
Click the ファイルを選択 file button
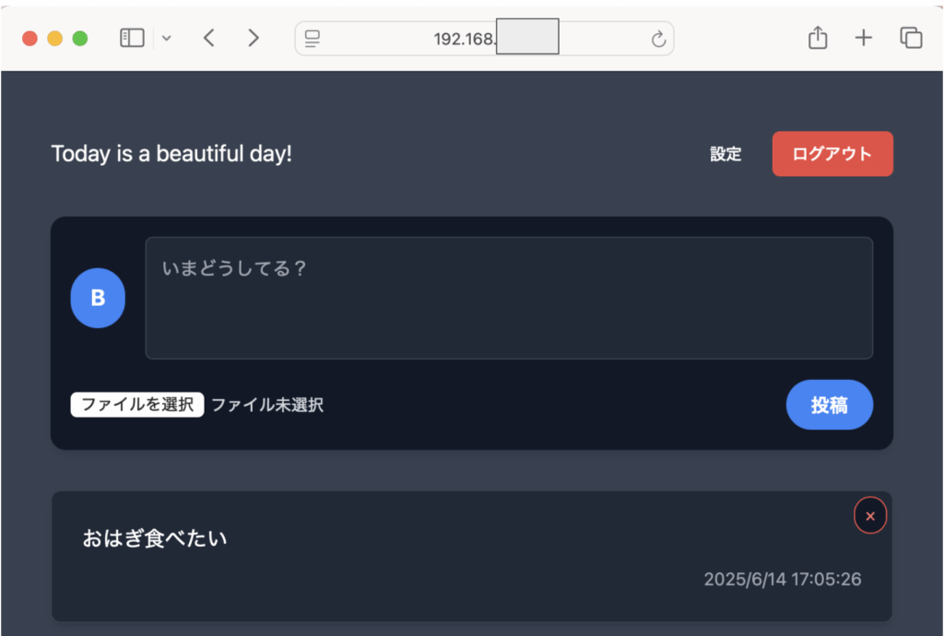(x=137, y=405)
